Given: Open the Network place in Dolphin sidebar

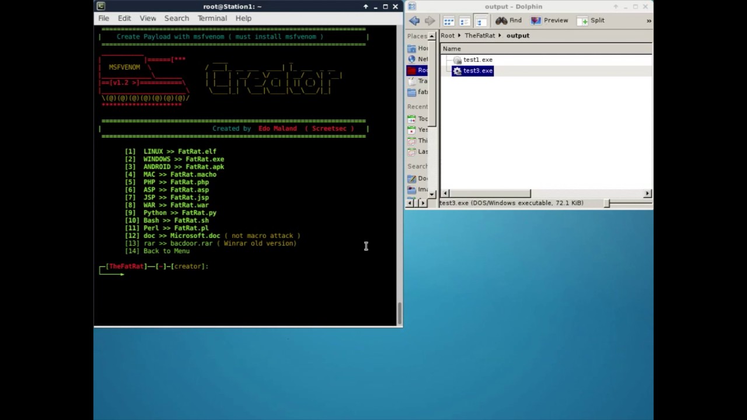Looking at the screenshot, I should [418, 59].
